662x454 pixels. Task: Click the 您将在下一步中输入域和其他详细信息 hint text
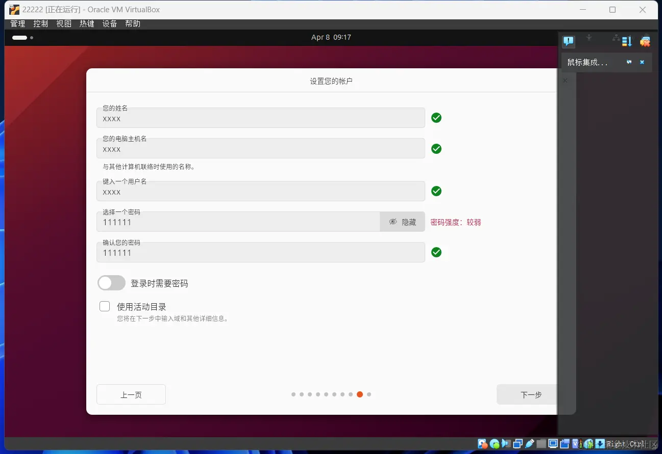coord(173,319)
